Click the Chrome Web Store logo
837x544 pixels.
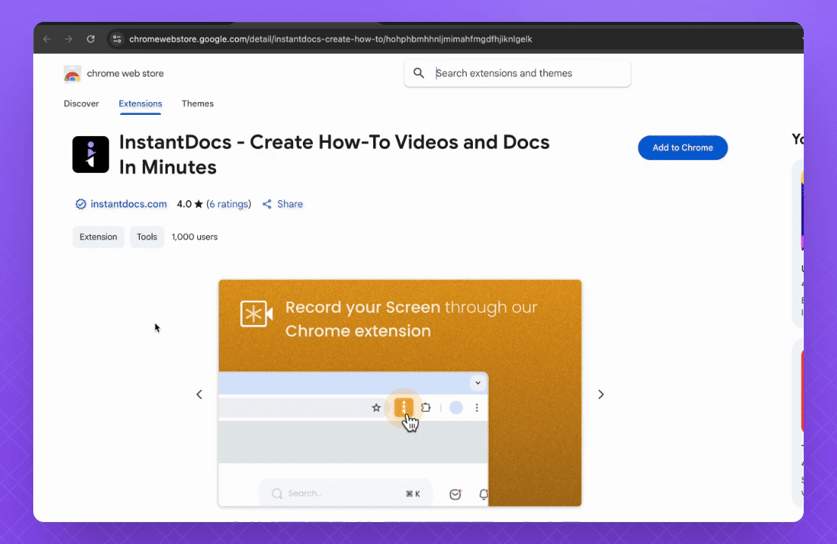[73, 74]
